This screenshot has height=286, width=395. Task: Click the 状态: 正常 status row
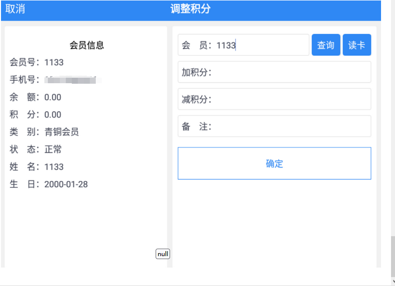pyautogui.click(x=35, y=149)
